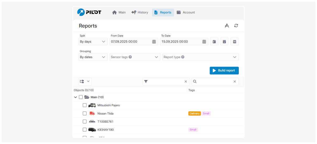
Task: Clear the filter field with X
Action: [186, 82]
